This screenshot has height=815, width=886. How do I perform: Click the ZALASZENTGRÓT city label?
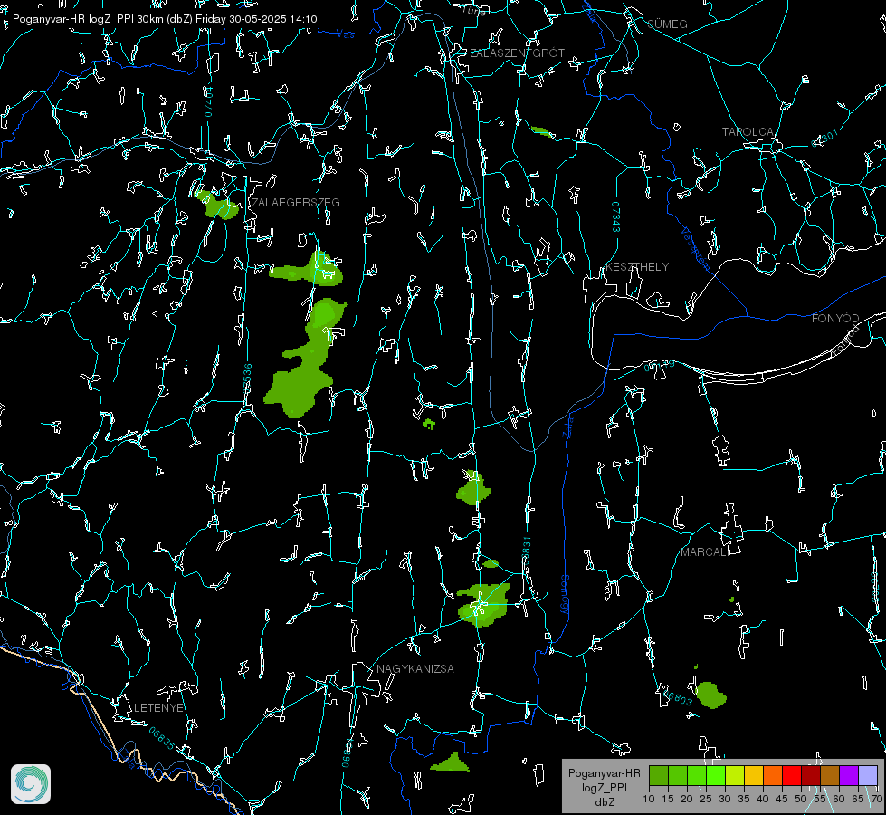coord(517,53)
